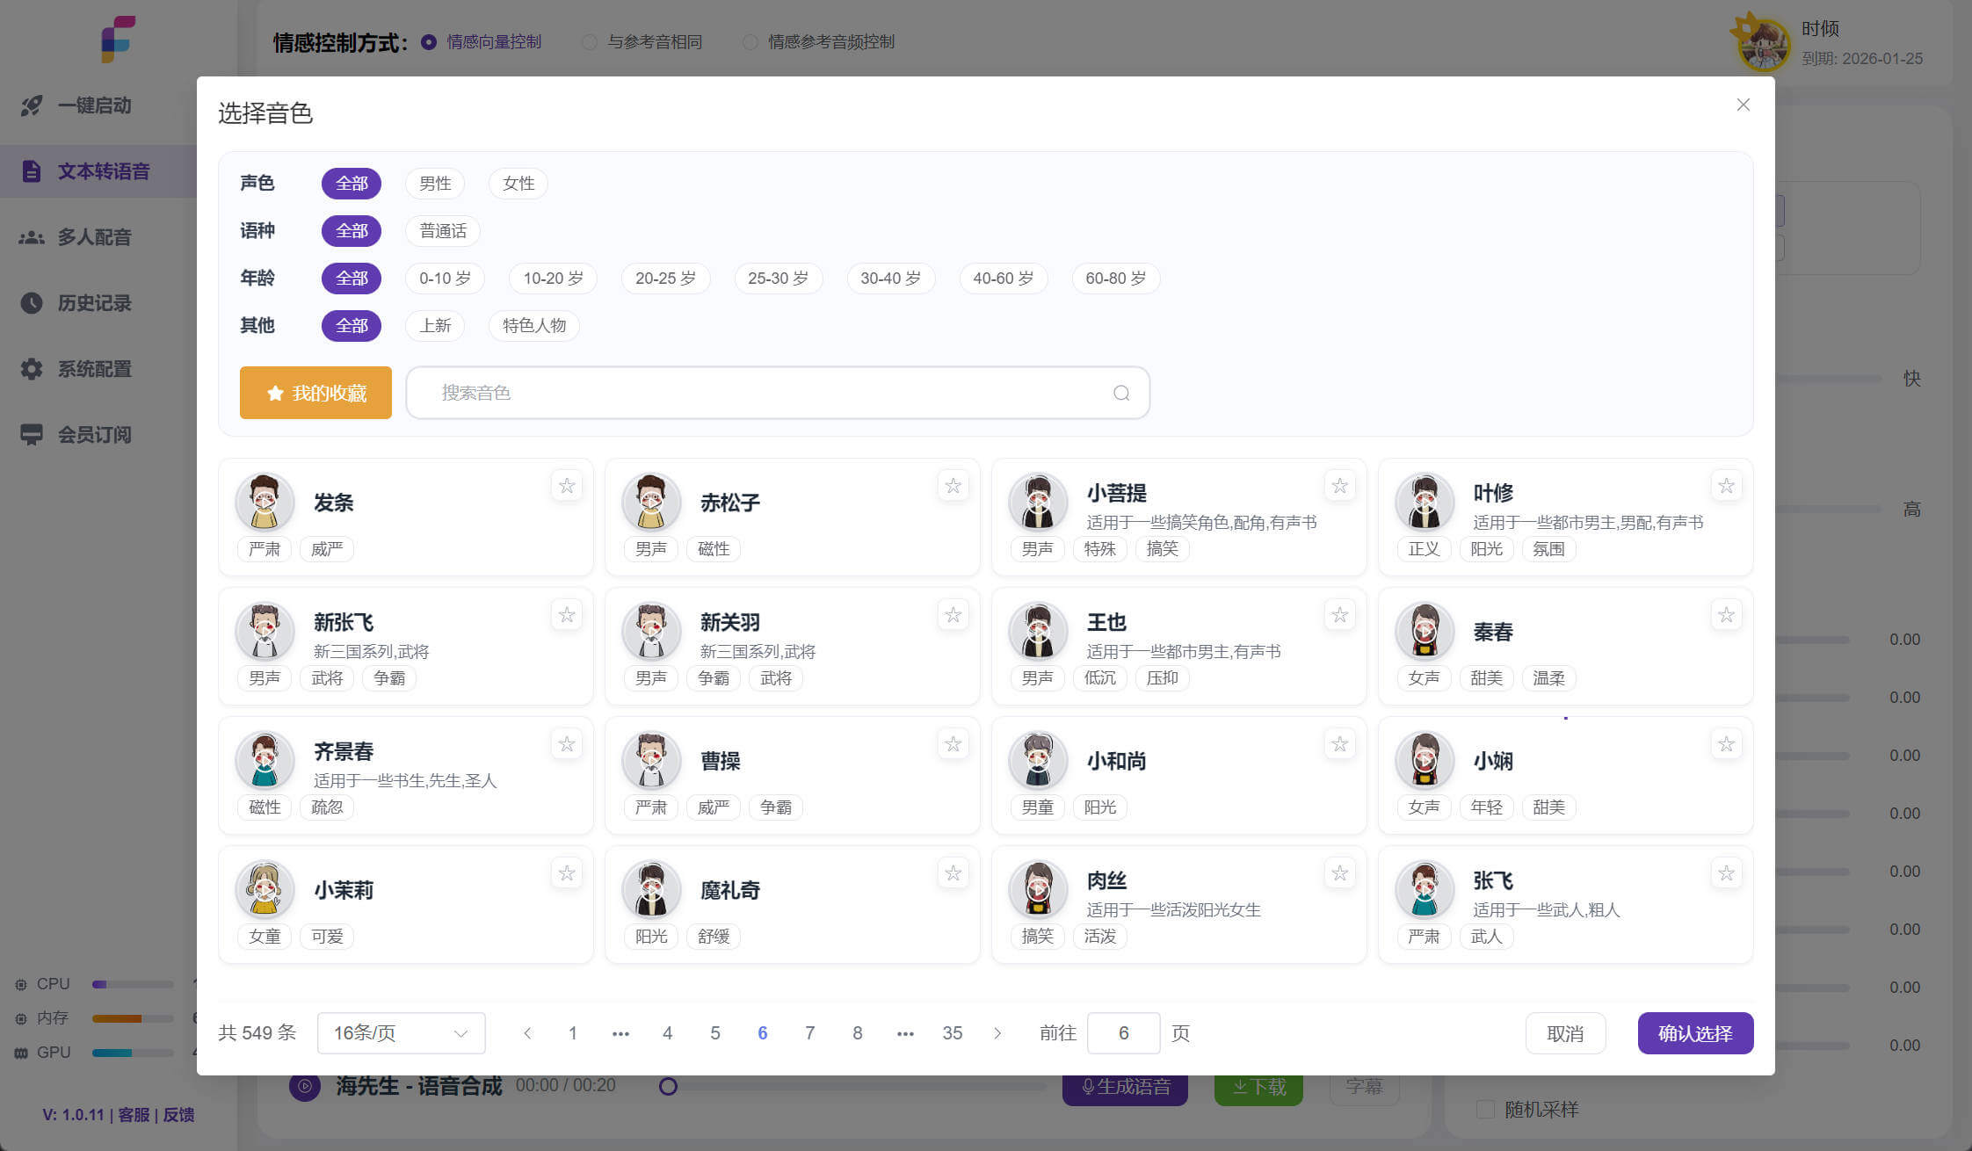The height and width of the screenshot is (1151, 1972).
Task: Toggle favorite star on 发条
Action: pos(567,486)
